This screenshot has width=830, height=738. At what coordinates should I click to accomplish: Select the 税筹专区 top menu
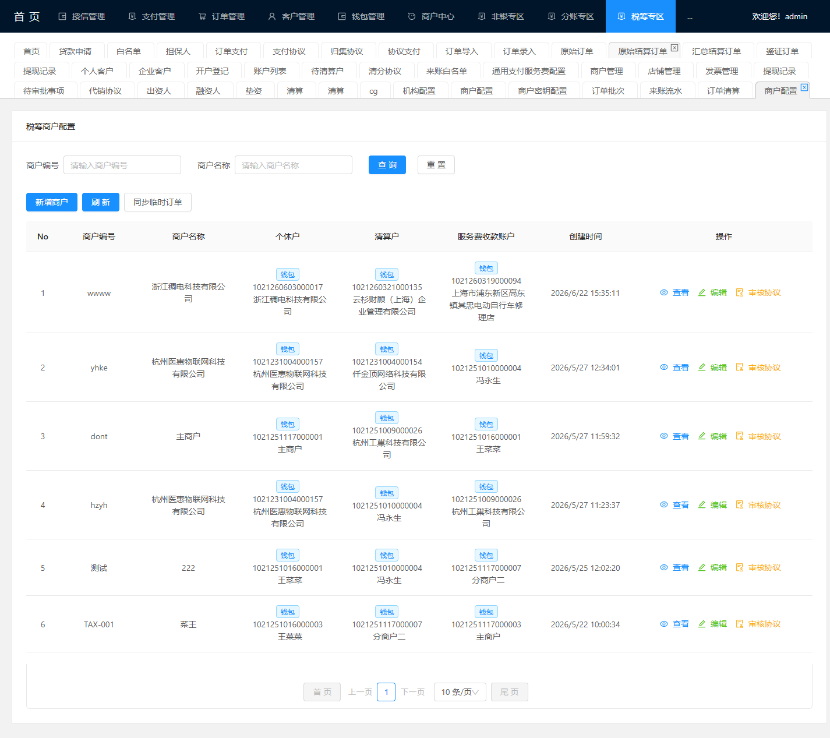641,16
